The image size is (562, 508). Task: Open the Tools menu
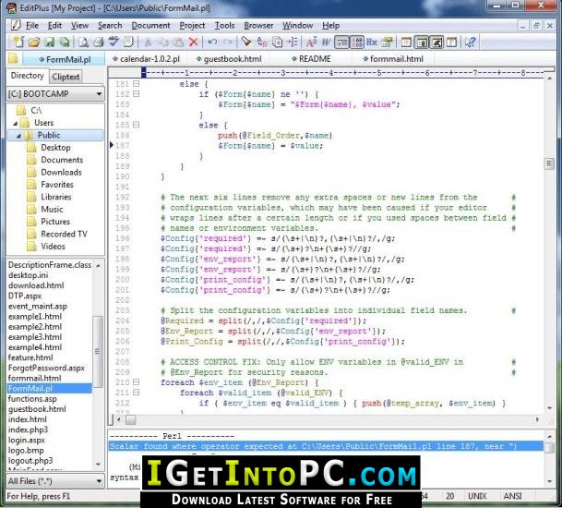[224, 26]
